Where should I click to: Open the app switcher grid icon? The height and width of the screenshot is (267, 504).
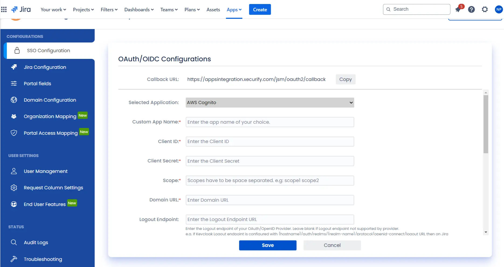4,10
